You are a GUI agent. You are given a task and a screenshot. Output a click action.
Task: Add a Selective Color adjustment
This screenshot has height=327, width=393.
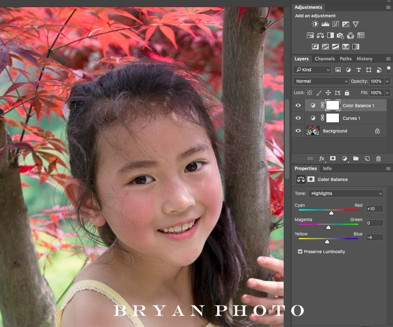click(346, 46)
